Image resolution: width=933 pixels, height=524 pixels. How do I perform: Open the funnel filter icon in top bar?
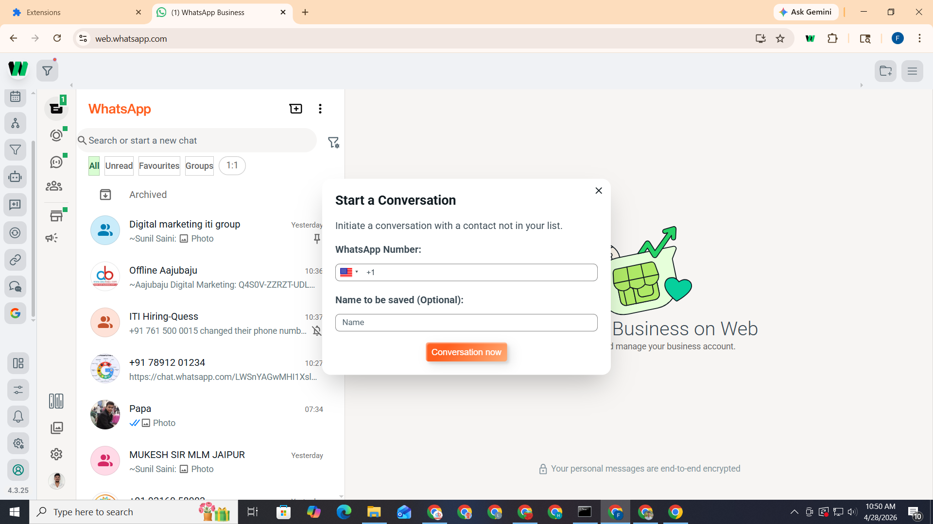click(47, 71)
